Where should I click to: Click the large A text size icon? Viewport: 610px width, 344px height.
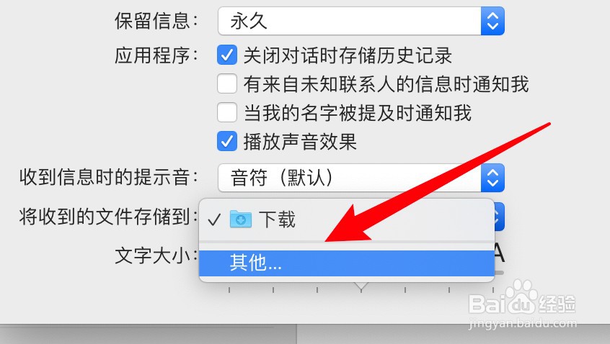coord(500,254)
